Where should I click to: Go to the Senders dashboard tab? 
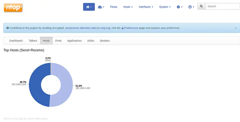coord(105,41)
